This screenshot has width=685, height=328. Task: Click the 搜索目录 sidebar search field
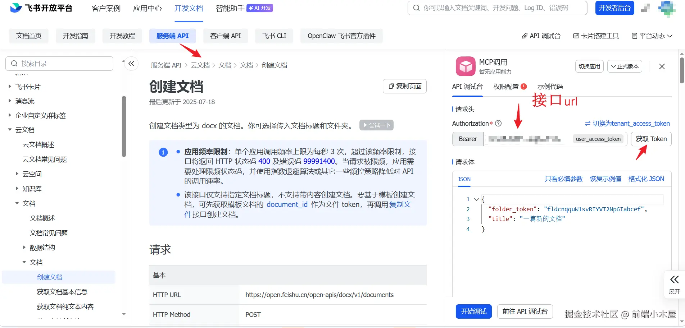(x=59, y=64)
